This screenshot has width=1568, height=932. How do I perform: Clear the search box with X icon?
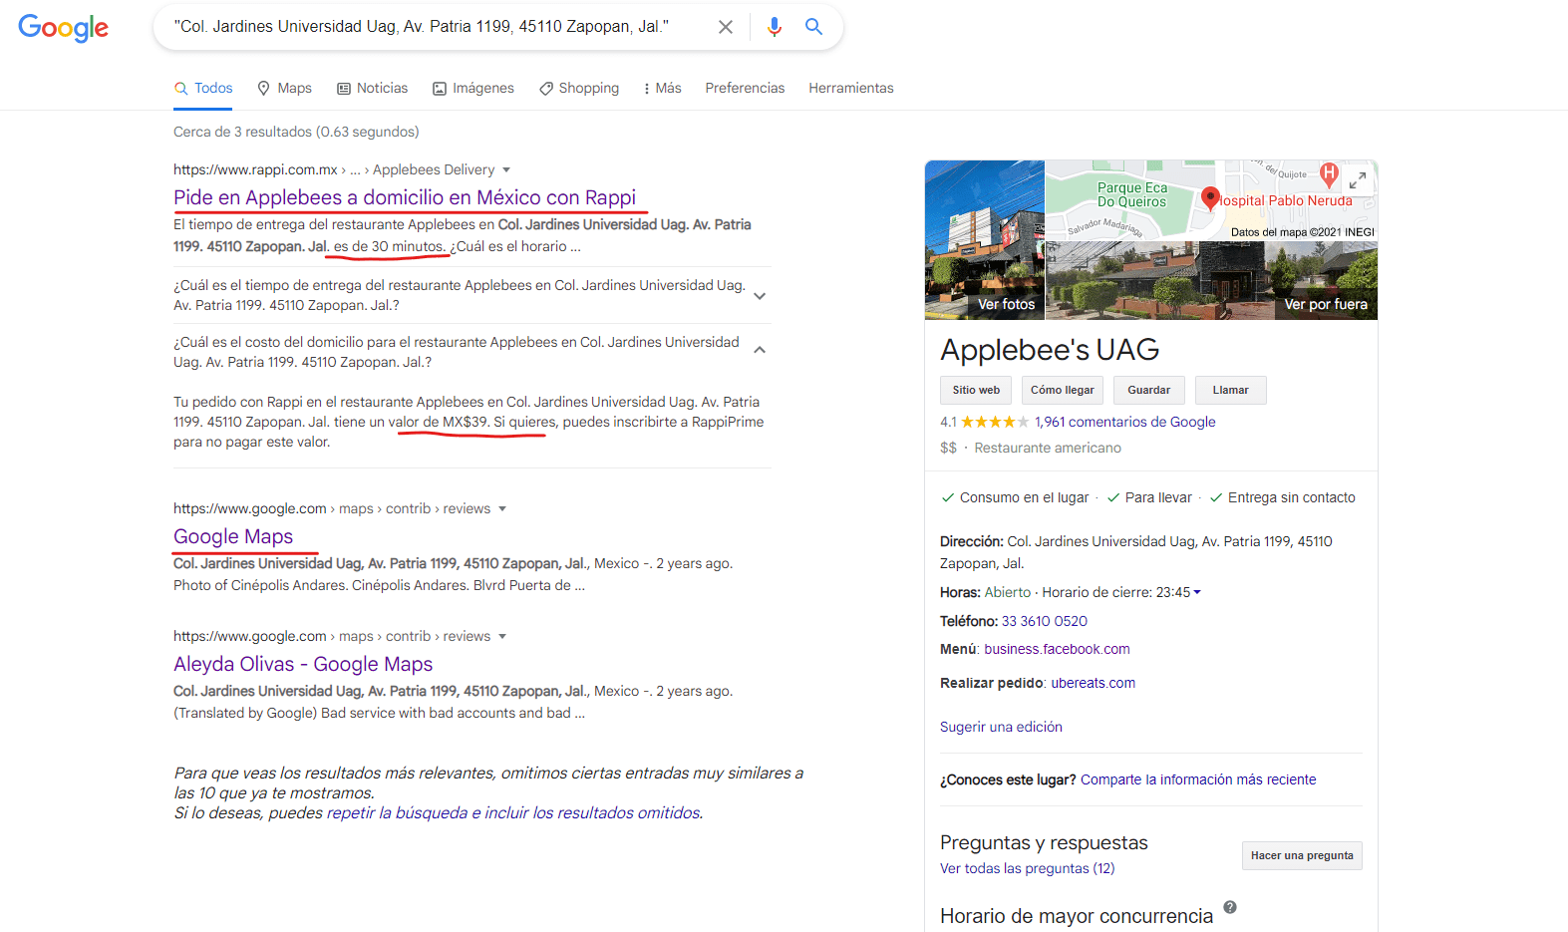[726, 27]
